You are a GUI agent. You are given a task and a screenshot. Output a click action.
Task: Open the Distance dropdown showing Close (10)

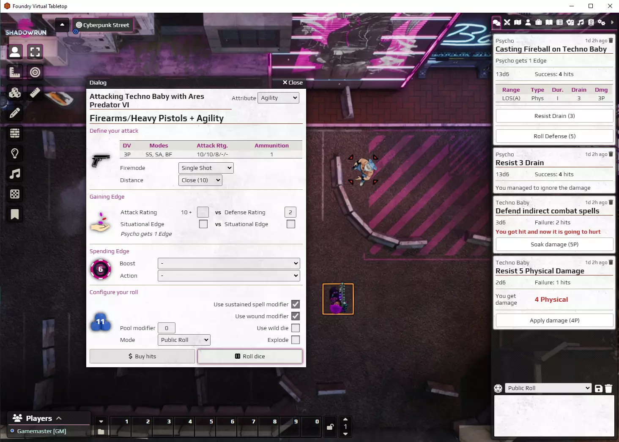[x=200, y=180]
